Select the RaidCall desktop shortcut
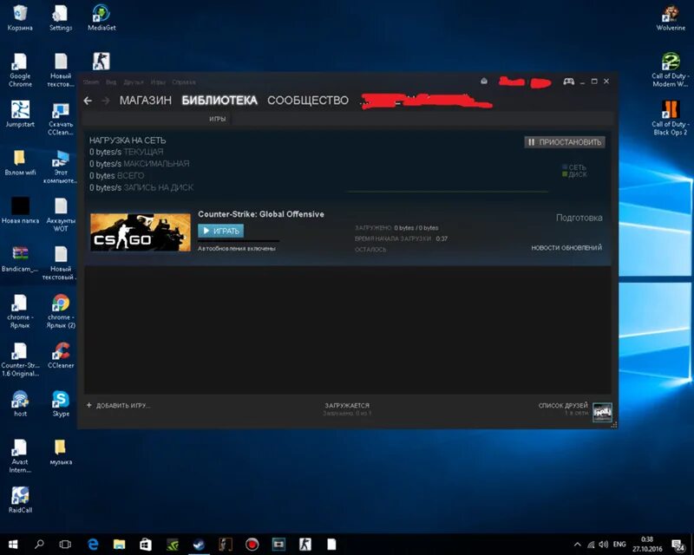The width and height of the screenshot is (694, 555). [x=20, y=500]
